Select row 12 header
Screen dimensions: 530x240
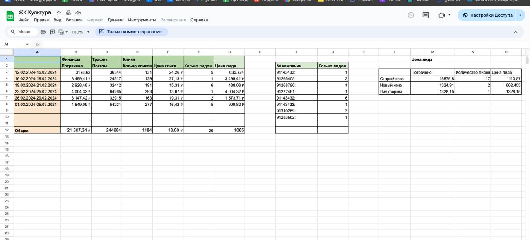coord(7,130)
